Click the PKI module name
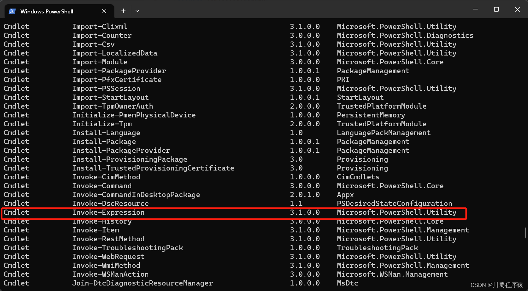The image size is (528, 291). pos(343,80)
